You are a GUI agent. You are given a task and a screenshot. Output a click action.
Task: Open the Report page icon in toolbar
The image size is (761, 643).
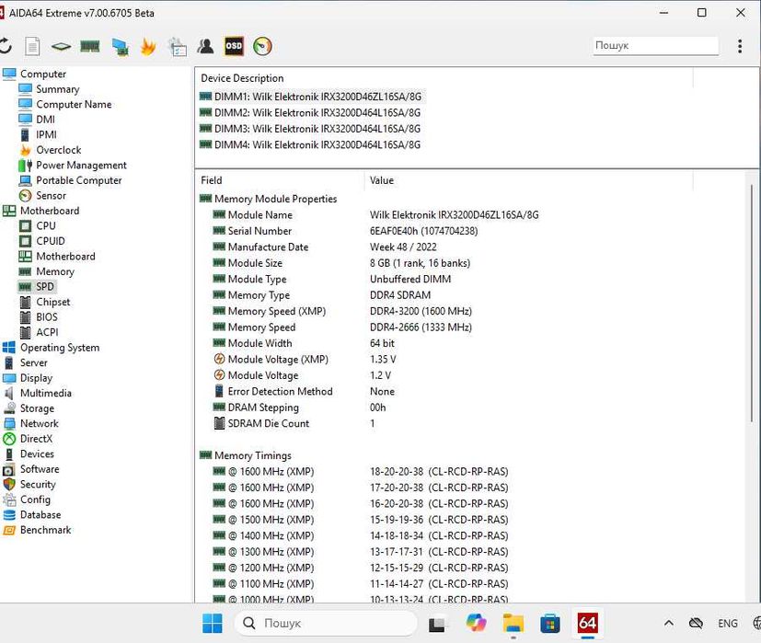coord(32,47)
